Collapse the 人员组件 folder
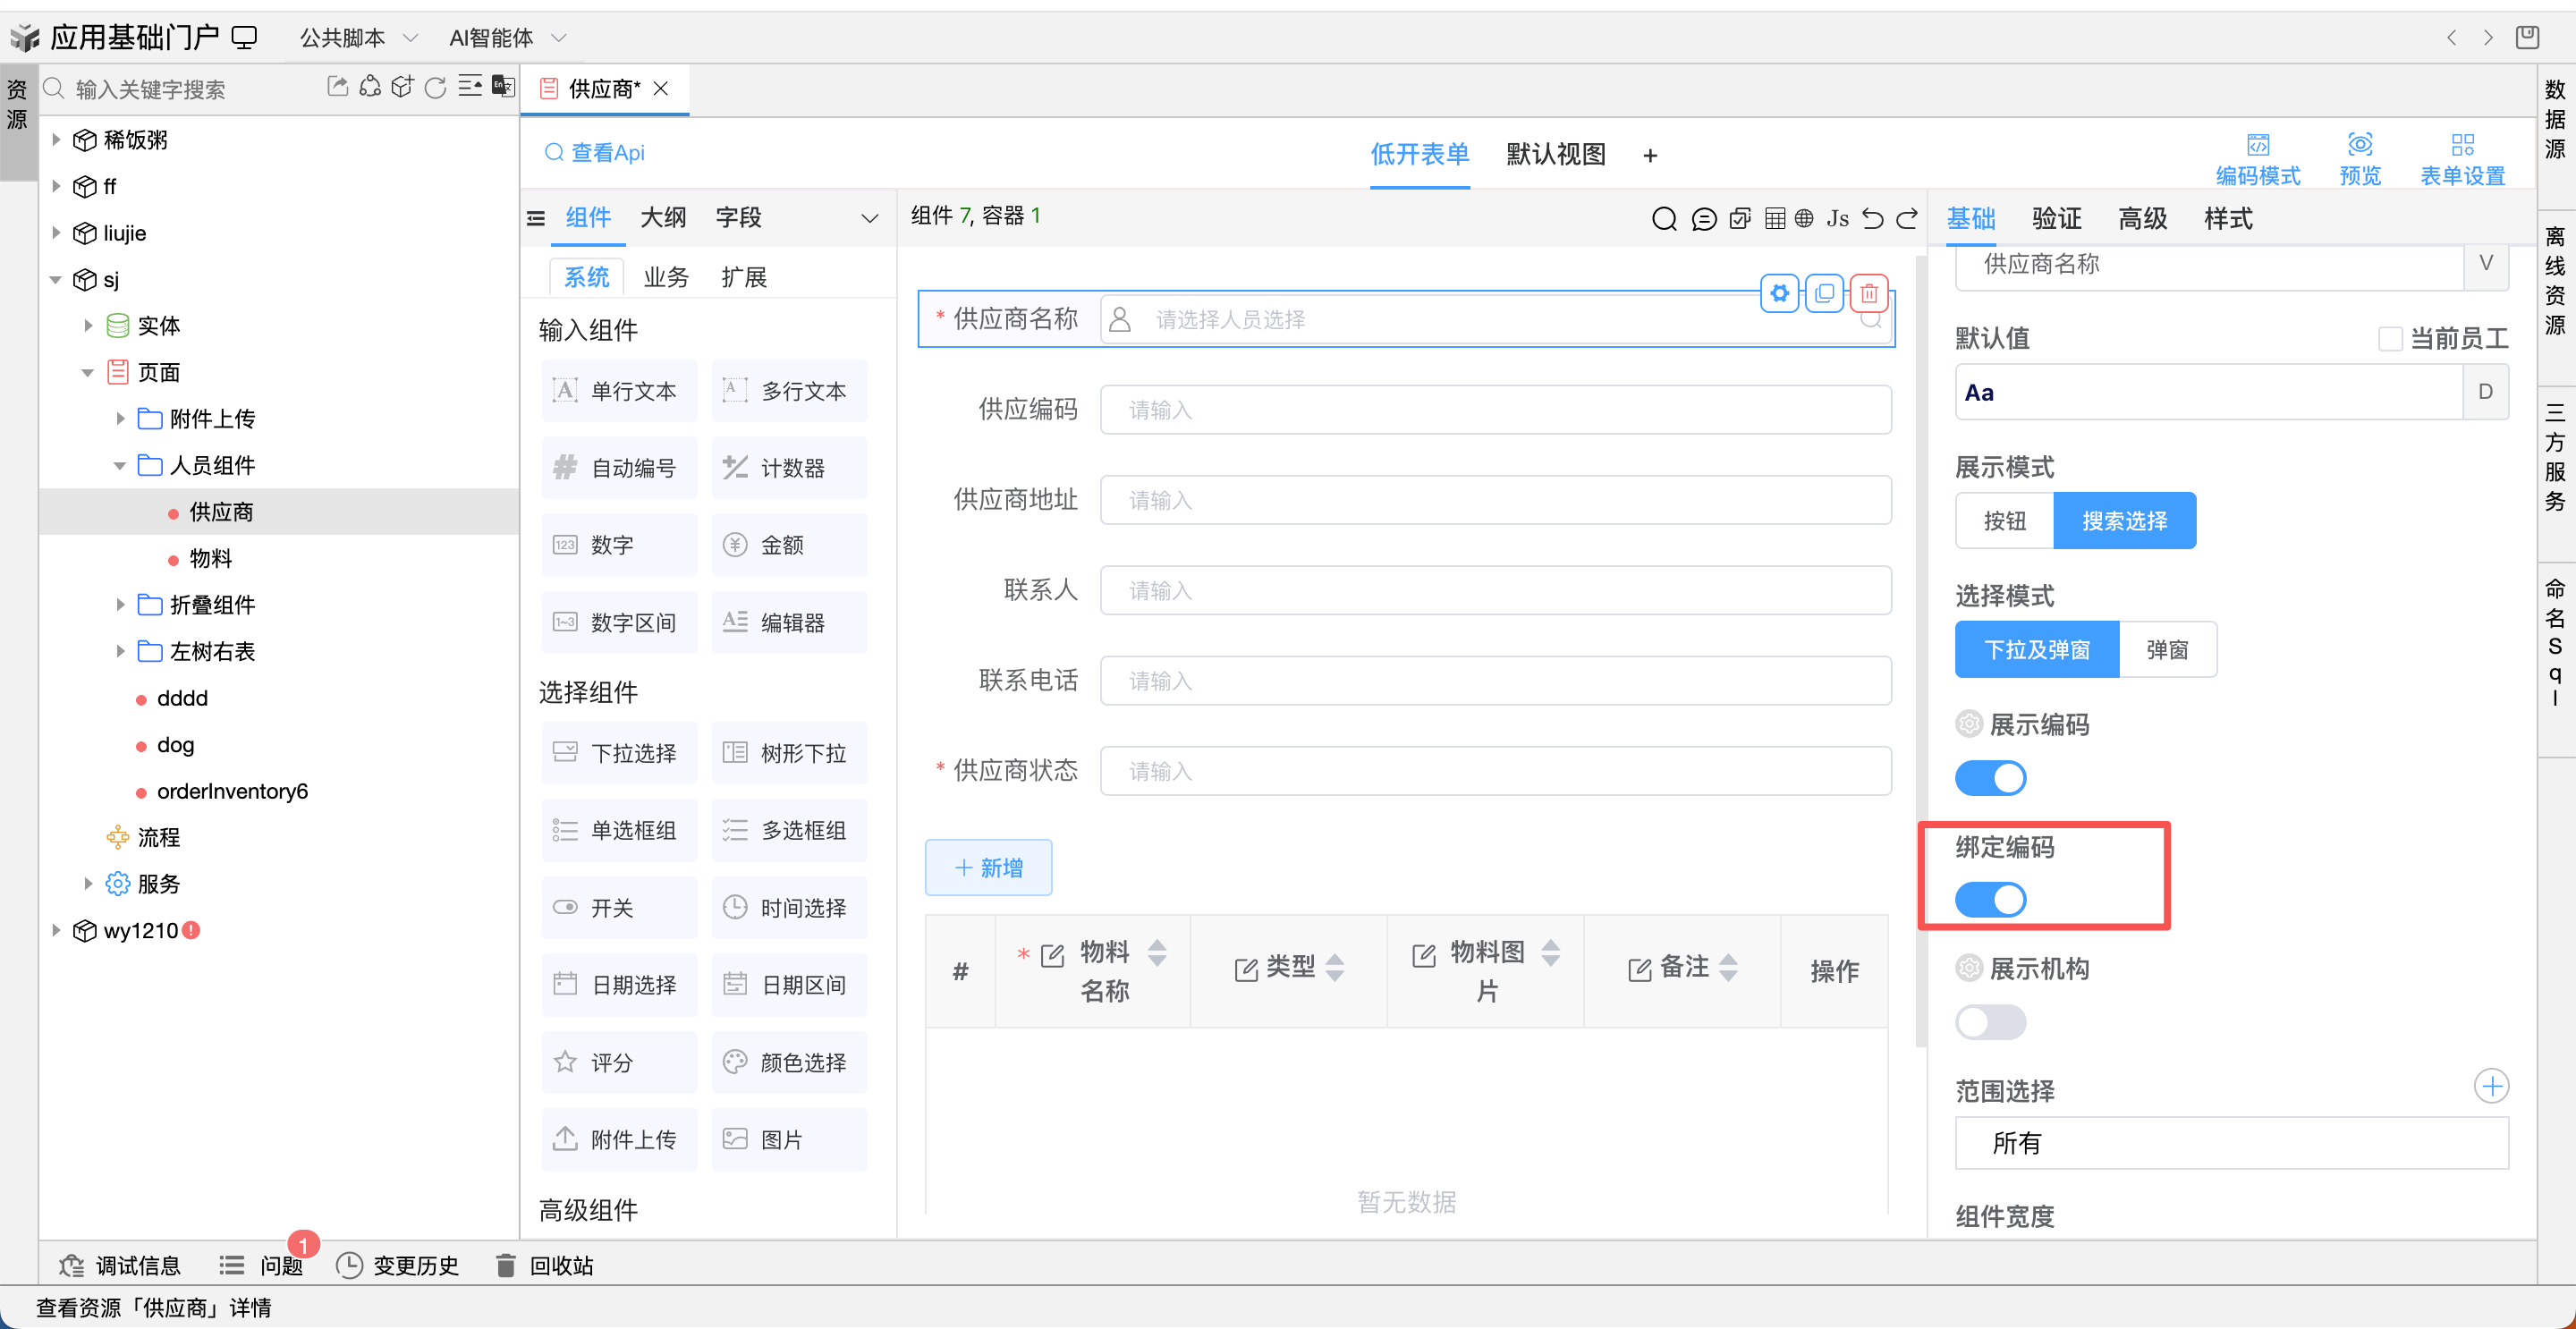 point(119,466)
